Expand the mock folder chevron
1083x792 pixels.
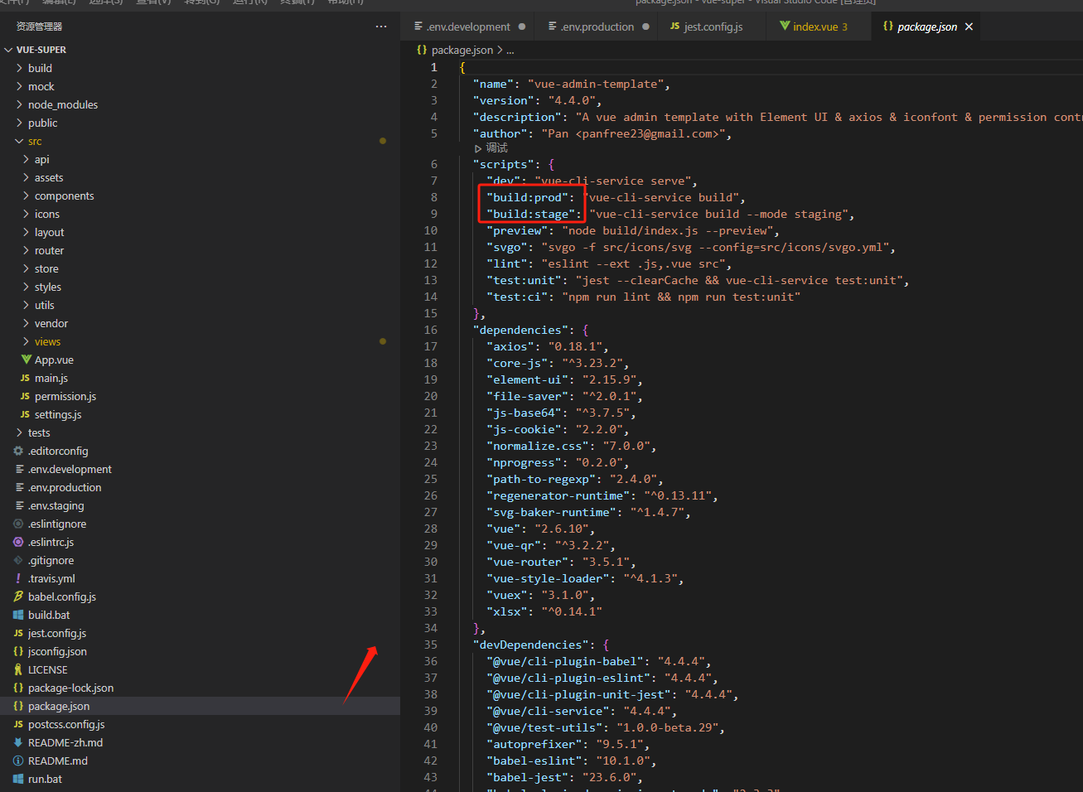19,86
